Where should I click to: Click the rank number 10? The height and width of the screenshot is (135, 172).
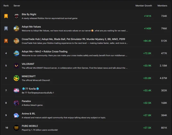click(7, 128)
